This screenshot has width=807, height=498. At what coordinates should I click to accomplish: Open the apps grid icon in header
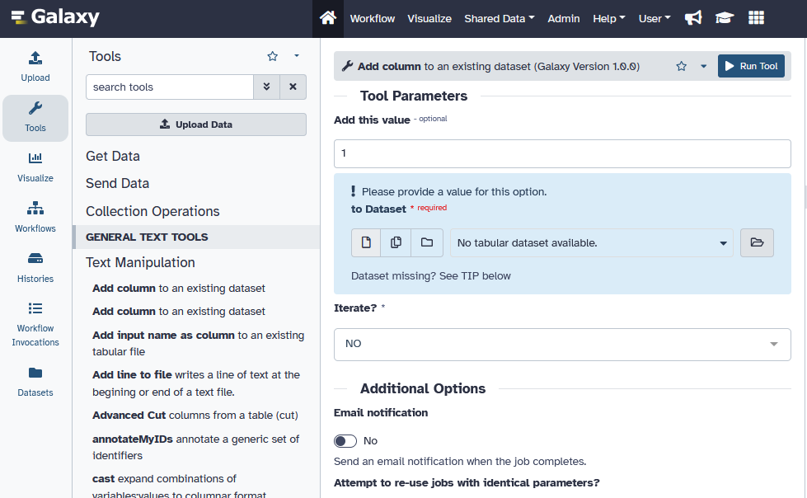[755, 17]
